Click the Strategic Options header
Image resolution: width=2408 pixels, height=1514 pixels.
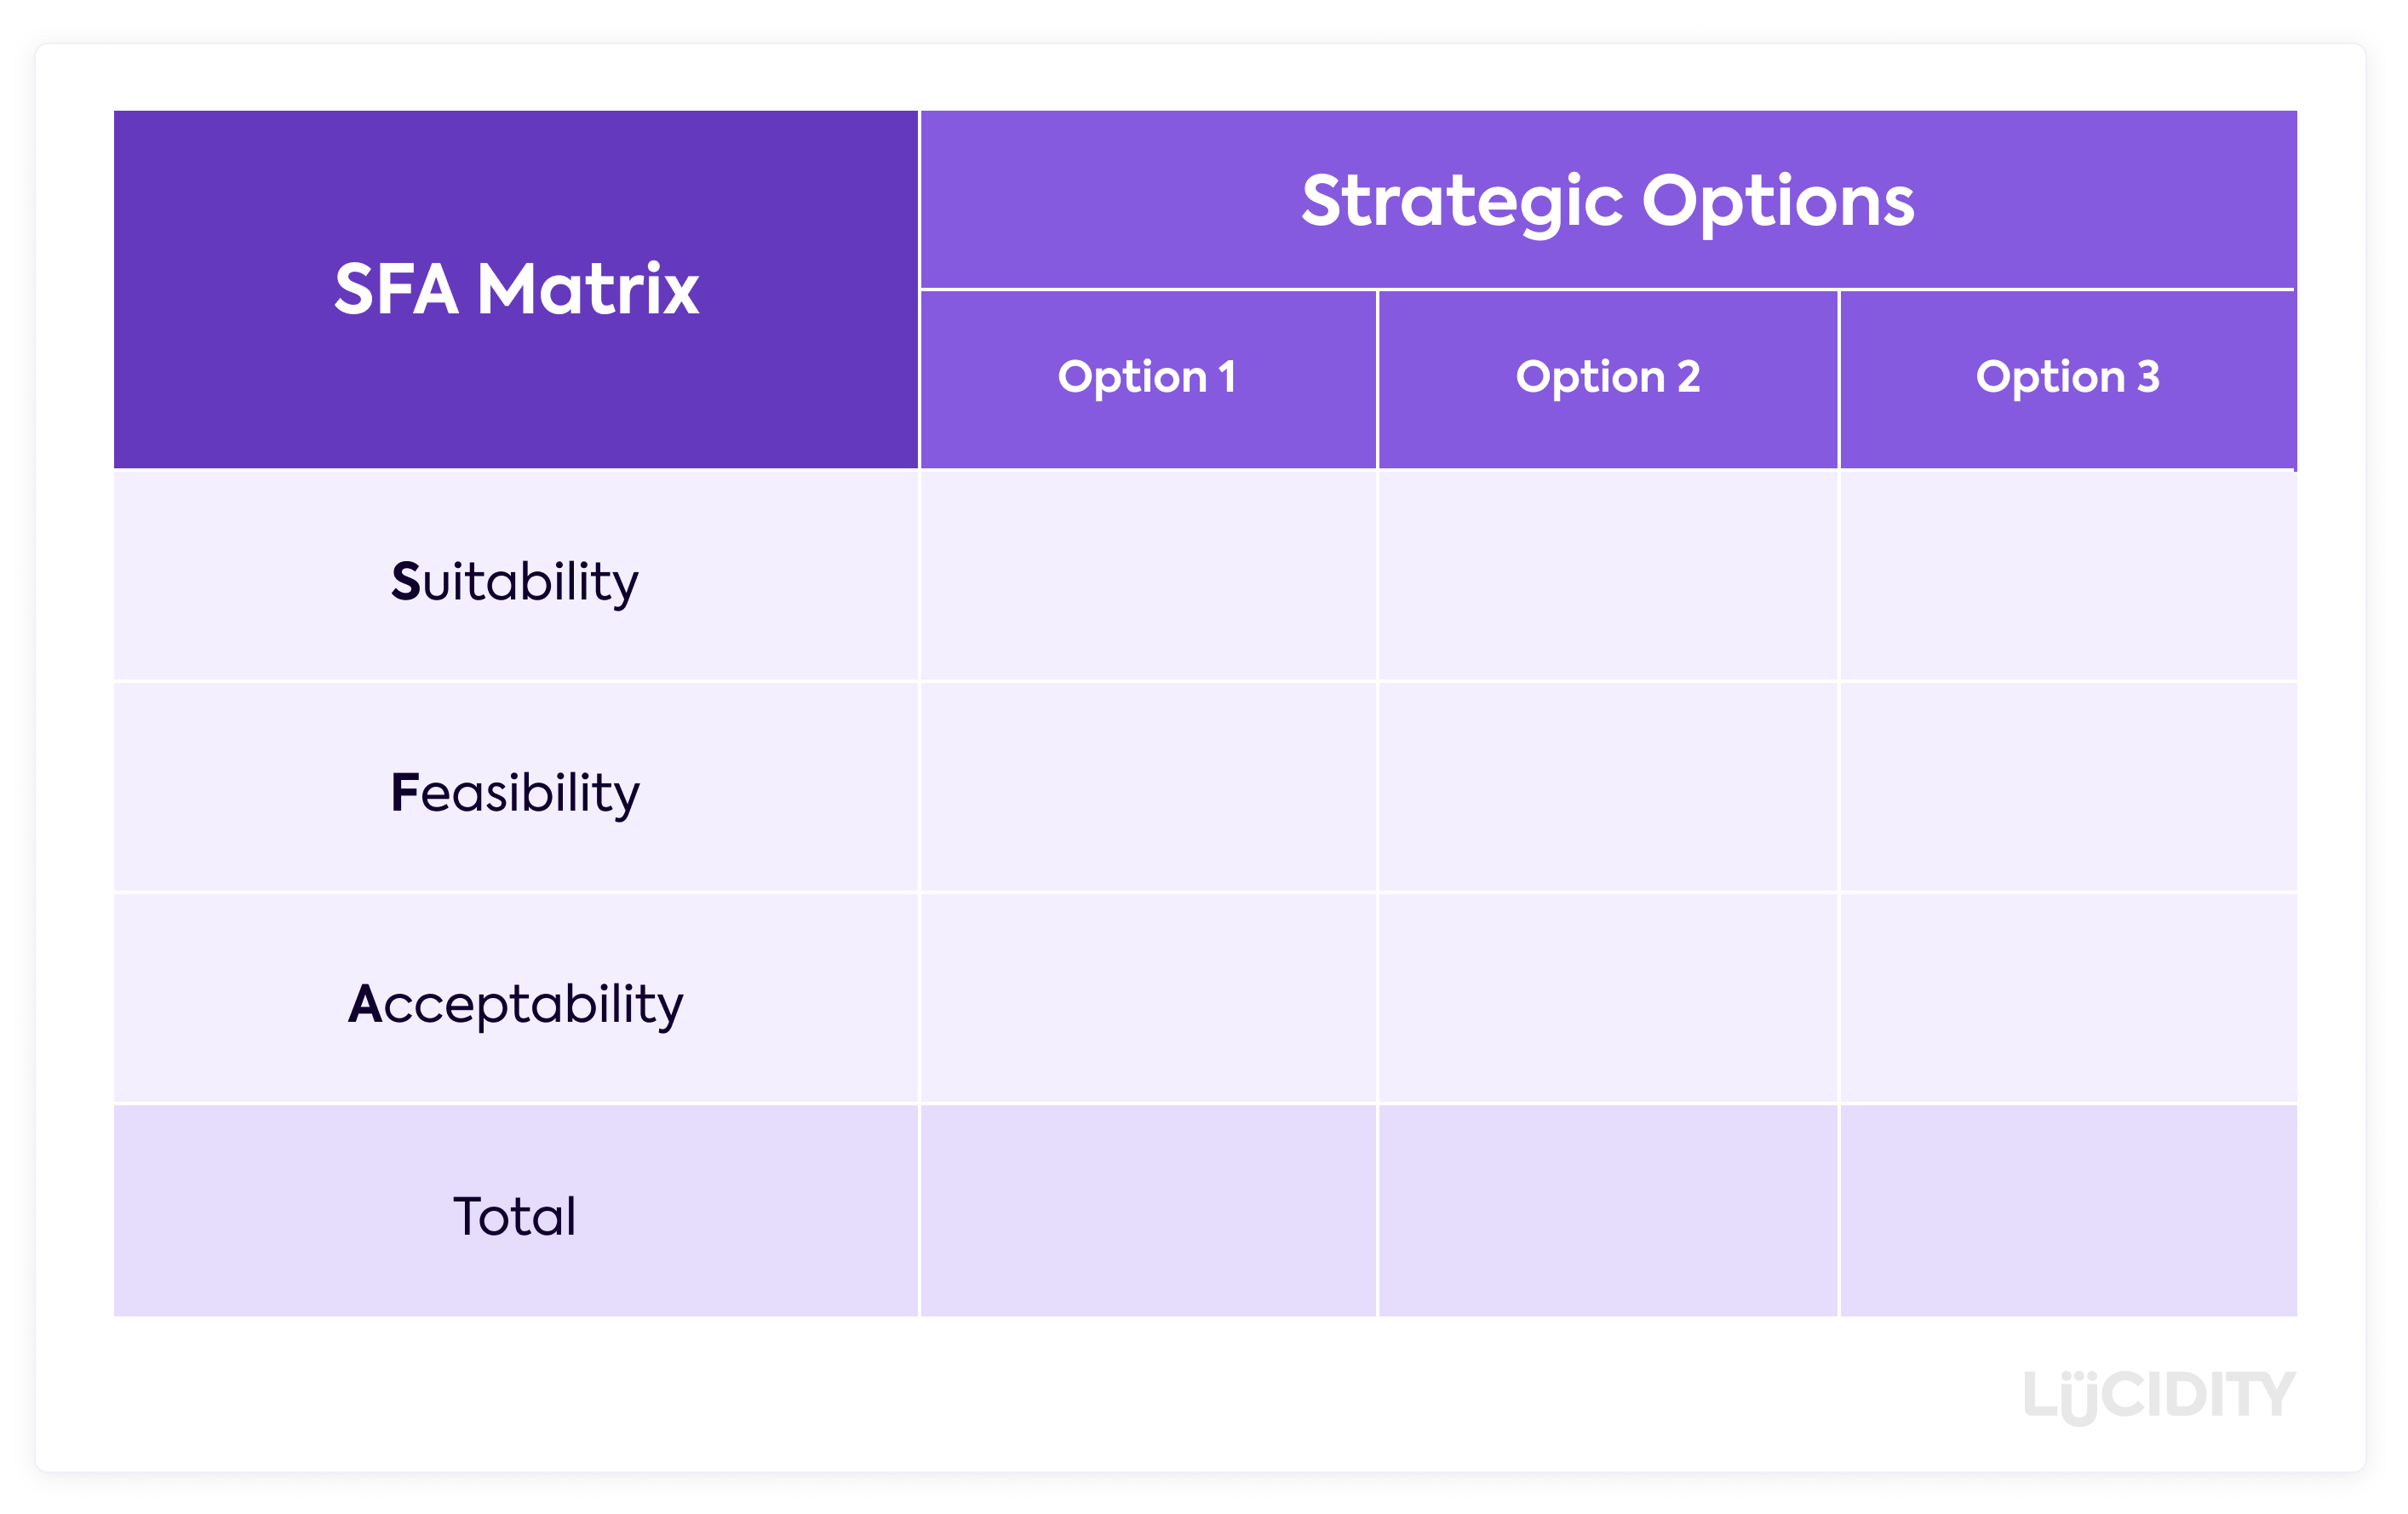(1607, 200)
